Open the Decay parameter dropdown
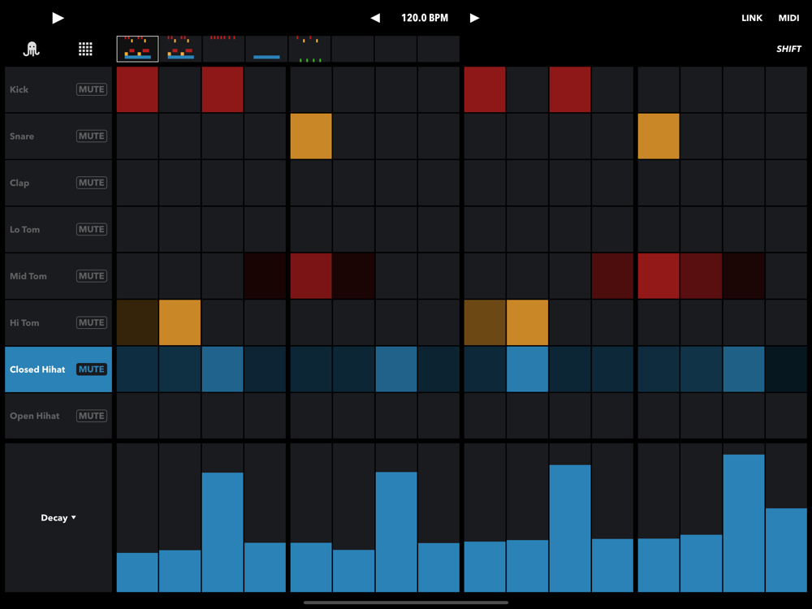Image resolution: width=812 pixels, height=609 pixels. pyautogui.click(x=58, y=518)
